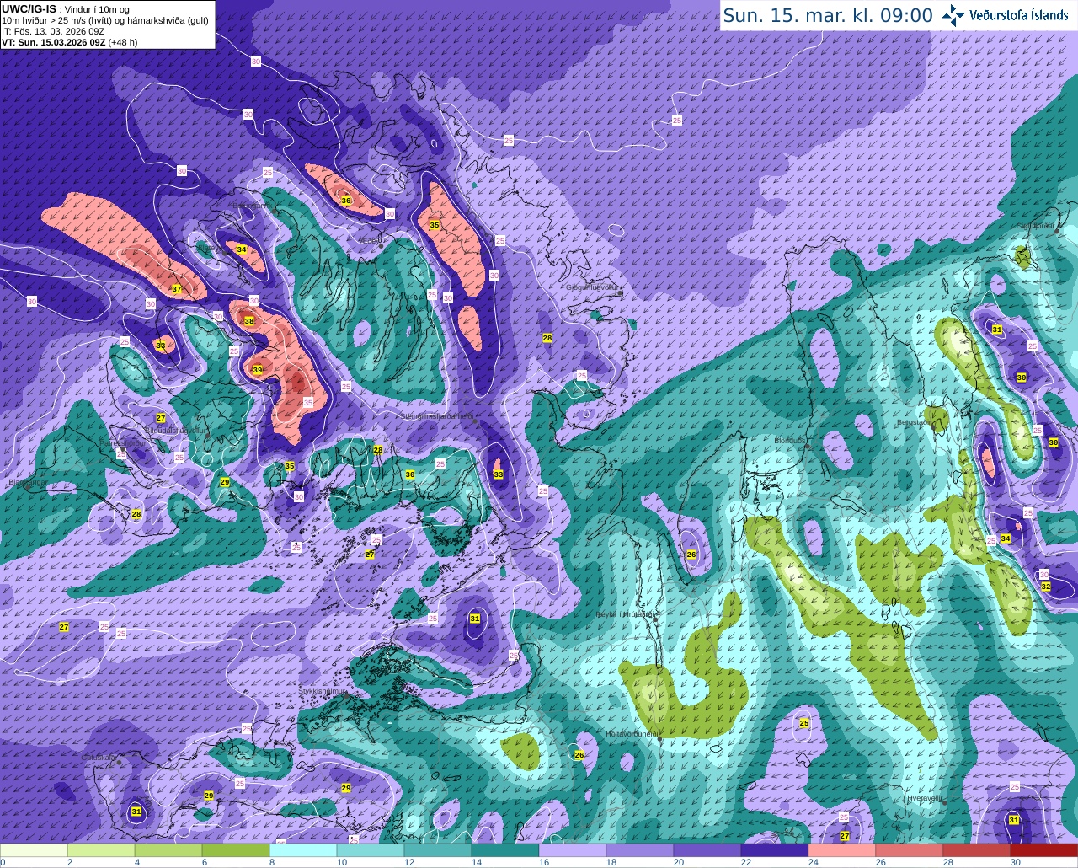
Task: Click the Veðurstofa Íslands name text
Action: pos(1021,15)
